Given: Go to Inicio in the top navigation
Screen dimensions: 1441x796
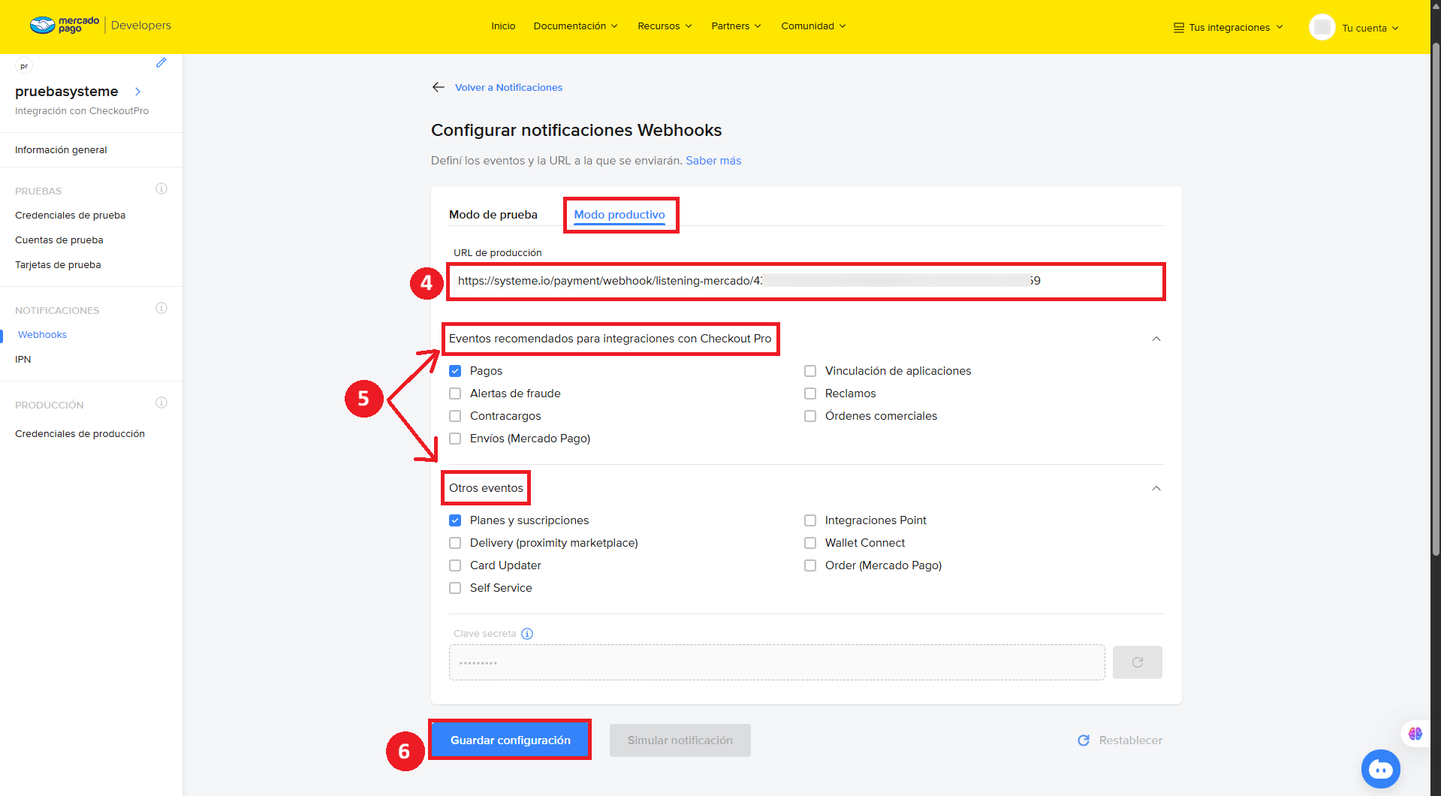Looking at the screenshot, I should 503,26.
